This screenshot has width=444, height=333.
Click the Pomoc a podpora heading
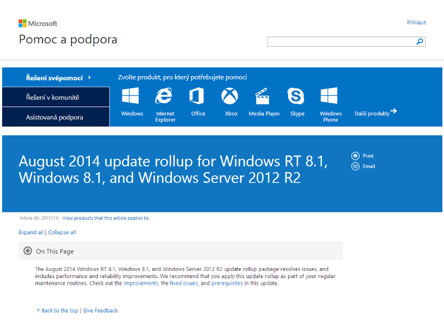coord(68,39)
